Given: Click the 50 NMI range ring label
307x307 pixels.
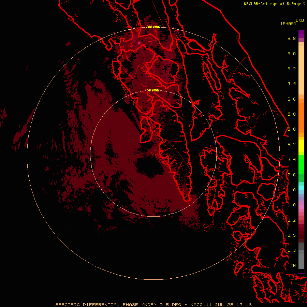Looking at the screenshot, I should [153, 90].
